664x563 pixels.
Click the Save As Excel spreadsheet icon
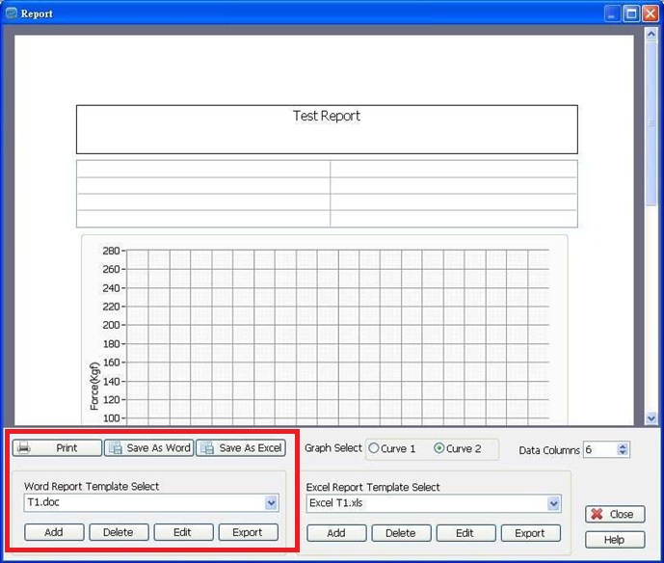(x=207, y=447)
